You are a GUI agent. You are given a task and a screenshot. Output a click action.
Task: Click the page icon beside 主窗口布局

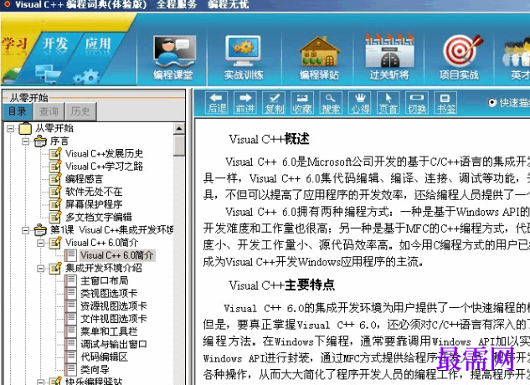click(x=70, y=280)
